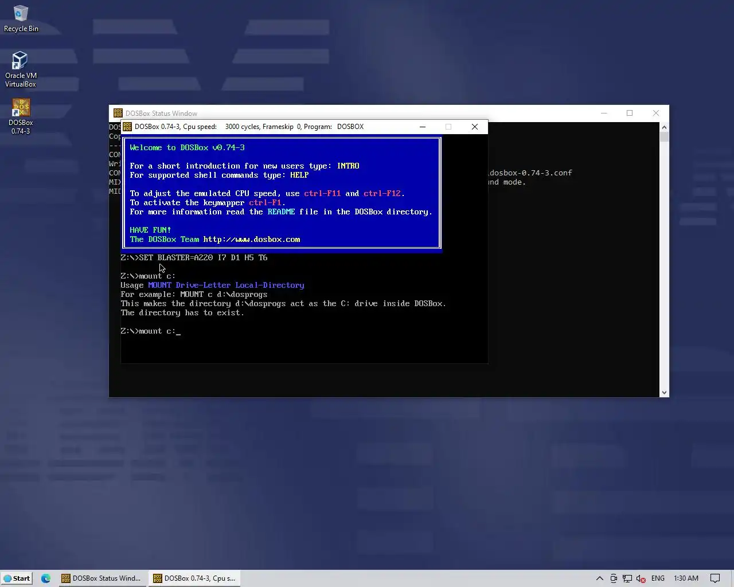Select the DOSBox 0.74-3 desktop shortcut
Viewport: 734px width, 587px height.
tap(21, 117)
